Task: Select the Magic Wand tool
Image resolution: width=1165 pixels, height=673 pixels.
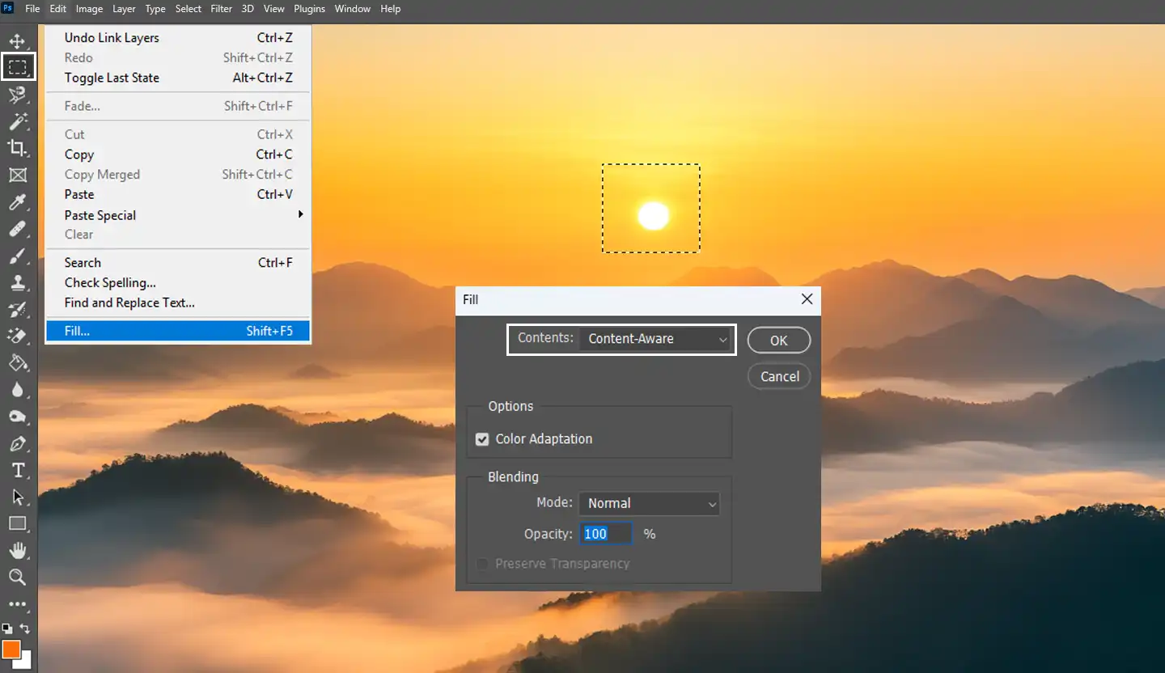Action: tap(17, 122)
